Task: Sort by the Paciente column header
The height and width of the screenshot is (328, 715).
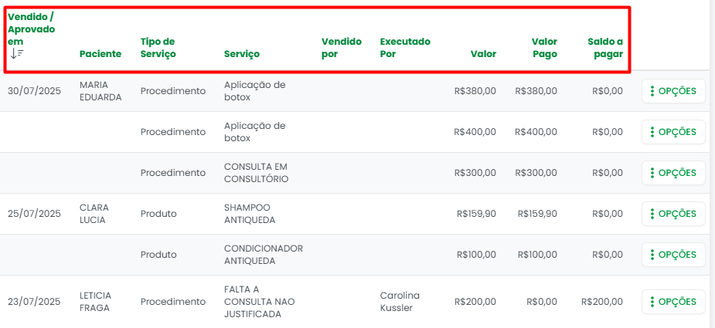Action: pyautogui.click(x=100, y=54)
